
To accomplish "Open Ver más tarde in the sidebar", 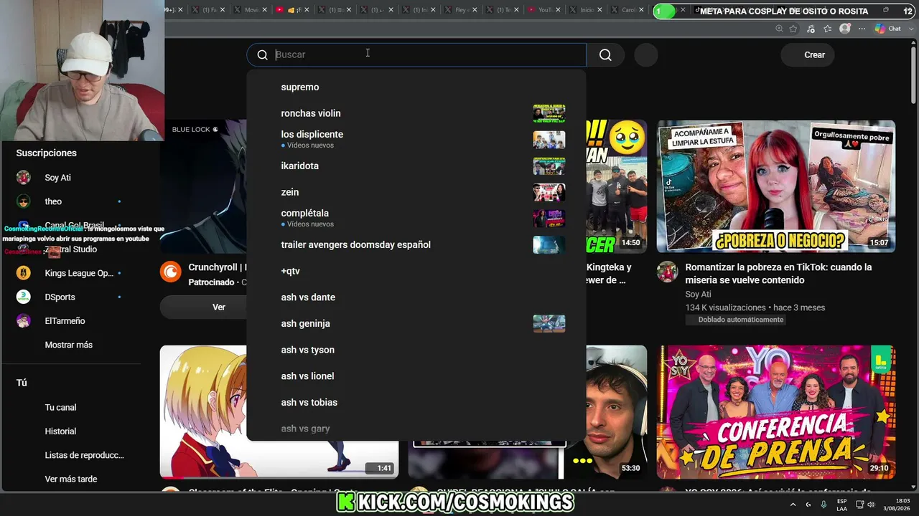I will 70,479.
